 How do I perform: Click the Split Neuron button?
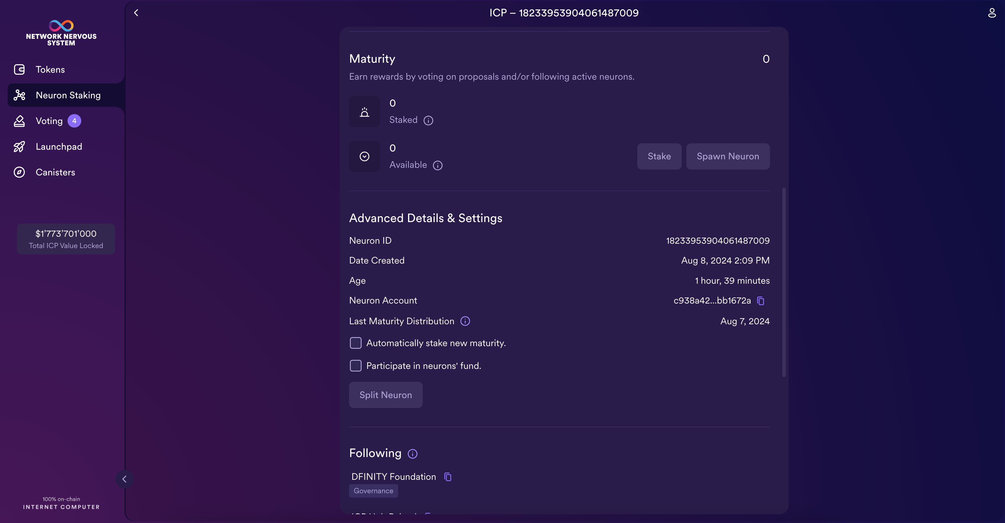coord(385,395)
